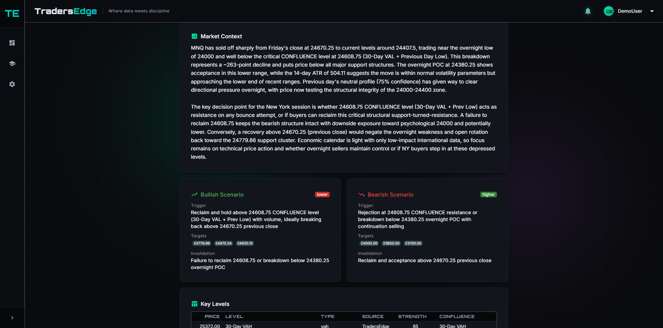Click the bullish Invalidation label

pyautogui.click(x=203, y=253)
